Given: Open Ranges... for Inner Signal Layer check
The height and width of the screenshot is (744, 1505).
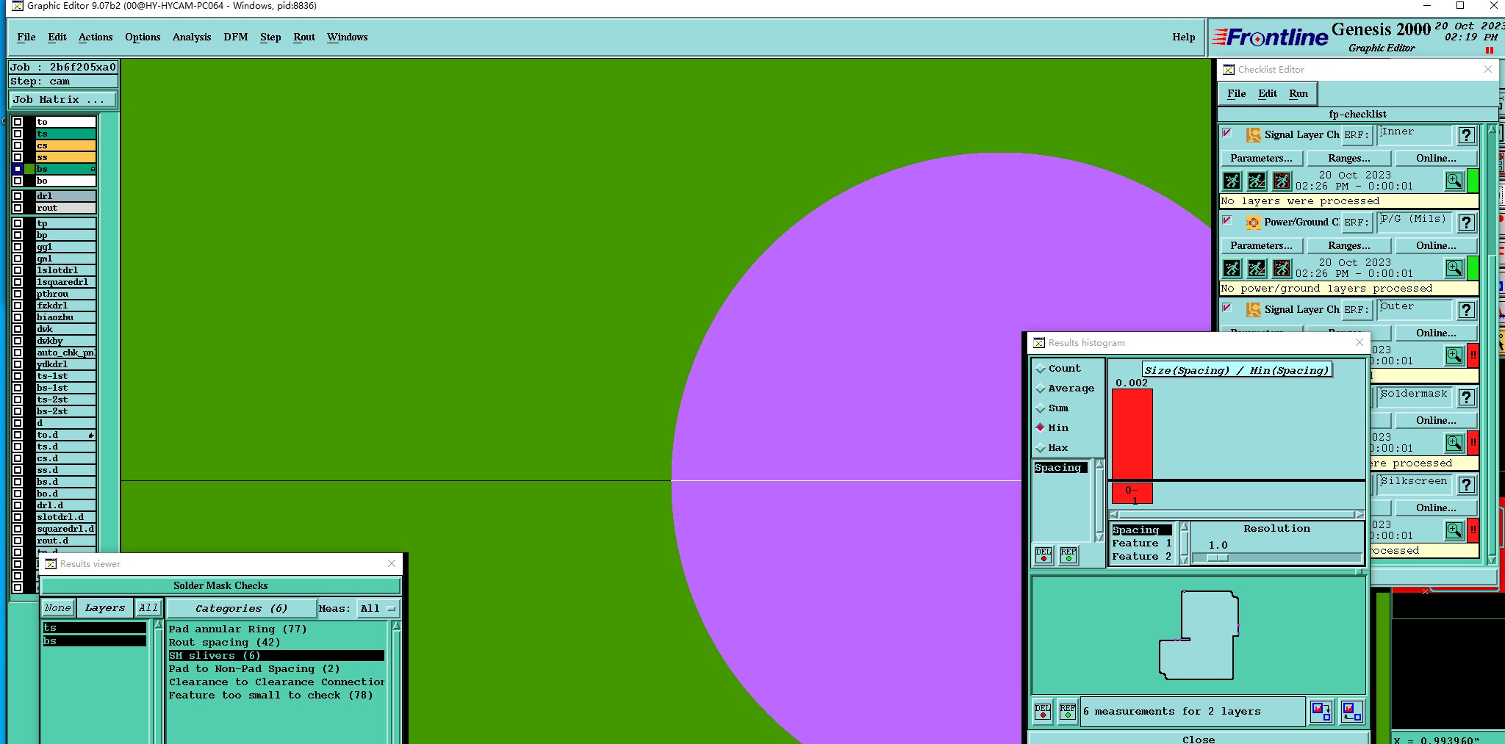Looking at the screenshot, I should point(1349,159).
